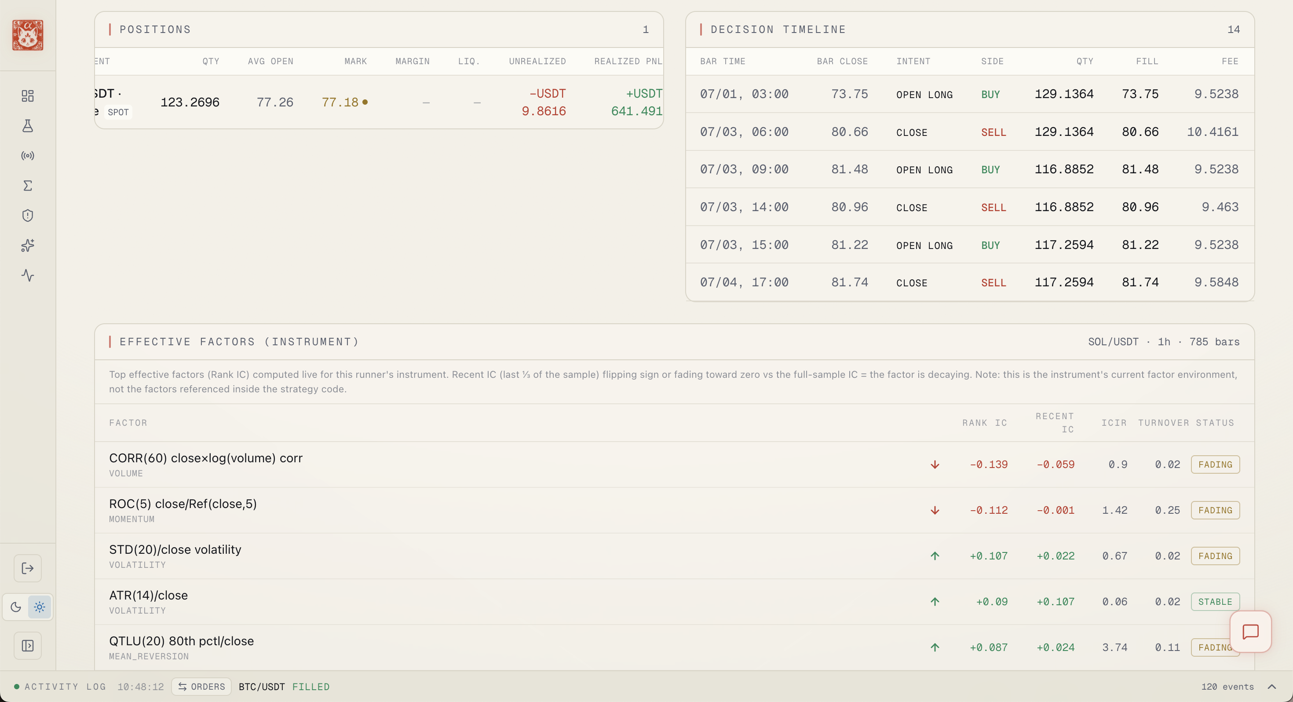This screenshot has width=1293, height=702.
Task: Click the 120 events counter
Action: [x=1227, y=687]
